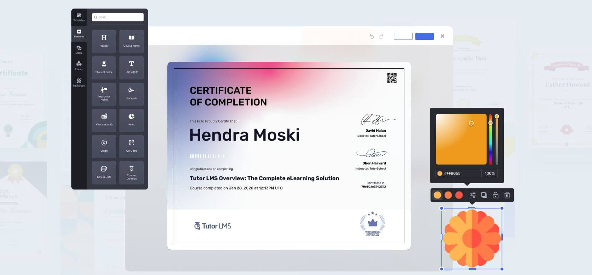The image size is (592, 275).
Task: Select the medium orange color swatch
Action: click(448, 195)
